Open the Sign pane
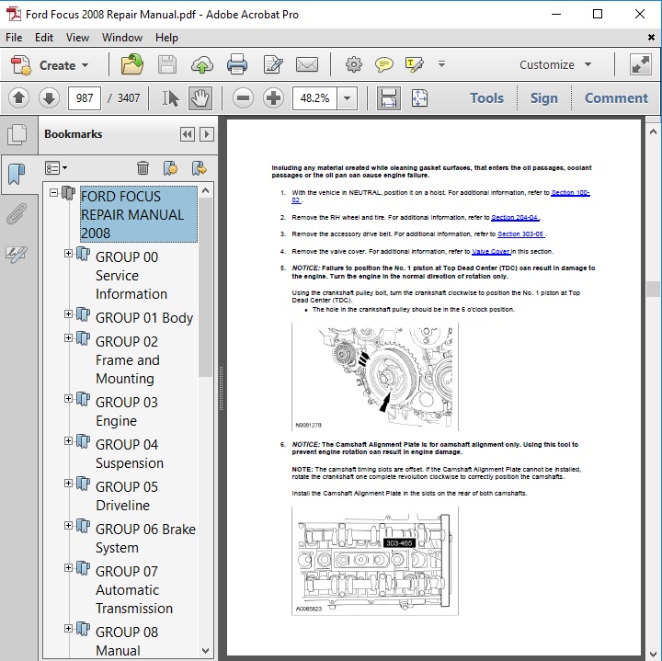Image resolution: width=662 pixels, height=661 pixels. 543,98
